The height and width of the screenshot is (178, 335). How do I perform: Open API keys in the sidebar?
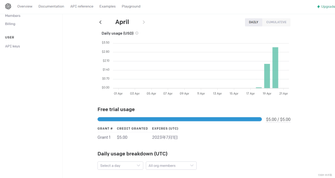[12, 46]
